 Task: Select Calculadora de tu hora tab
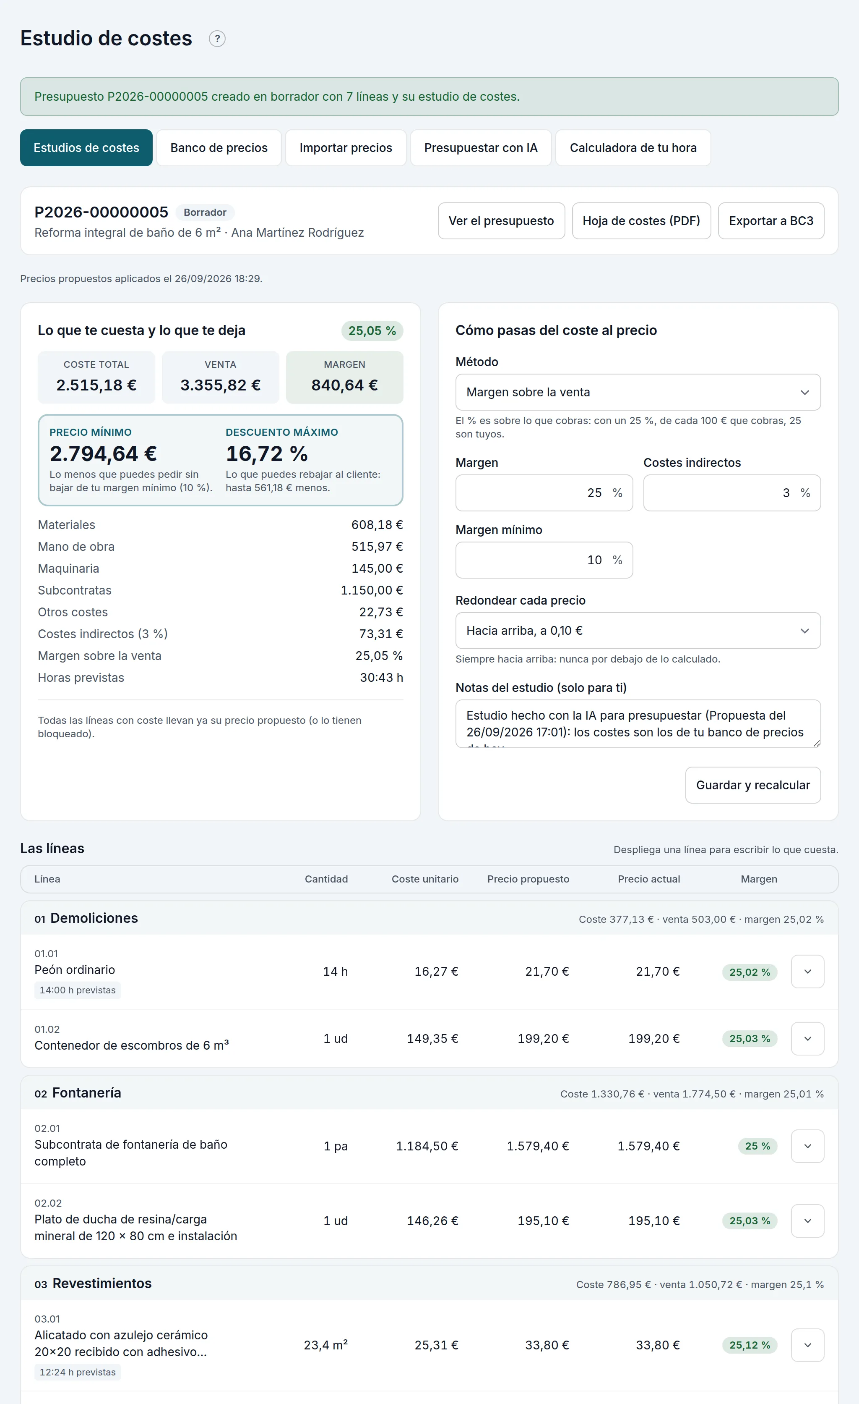coord(633,148)
